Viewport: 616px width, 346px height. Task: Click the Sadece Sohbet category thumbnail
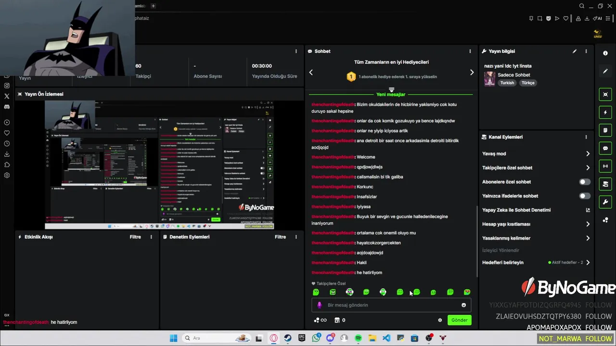(489, 79)
